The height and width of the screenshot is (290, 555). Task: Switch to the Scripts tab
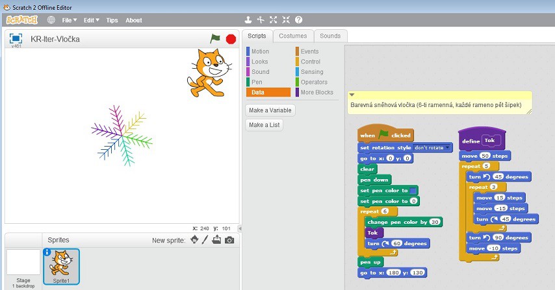tap(257, 36)
